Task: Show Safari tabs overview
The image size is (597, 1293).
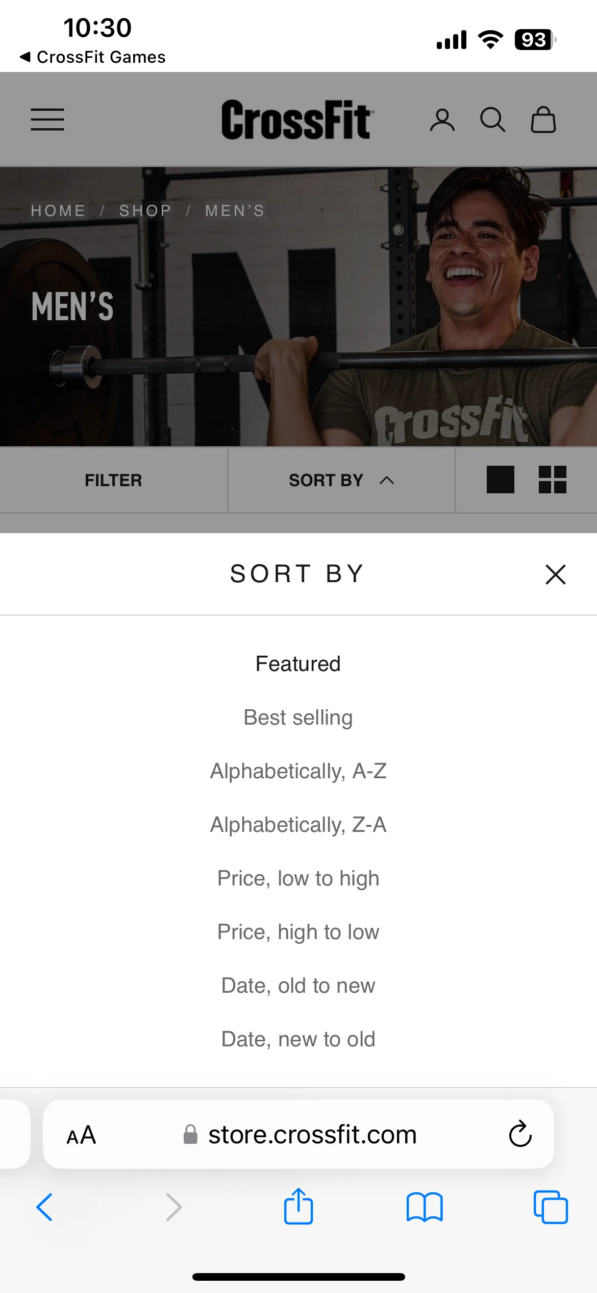Action: pos(551,1207)
